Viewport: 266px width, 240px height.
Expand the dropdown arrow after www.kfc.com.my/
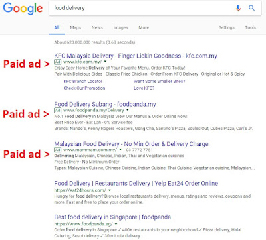105,62
